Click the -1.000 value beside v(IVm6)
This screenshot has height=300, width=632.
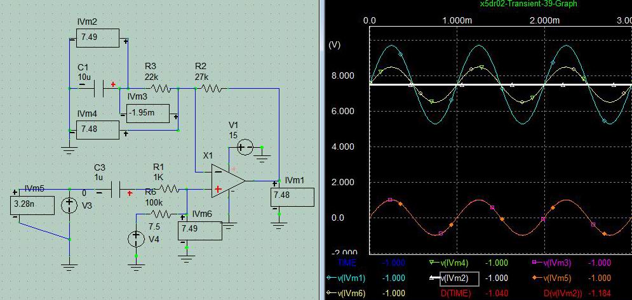(x=393, y=293)
